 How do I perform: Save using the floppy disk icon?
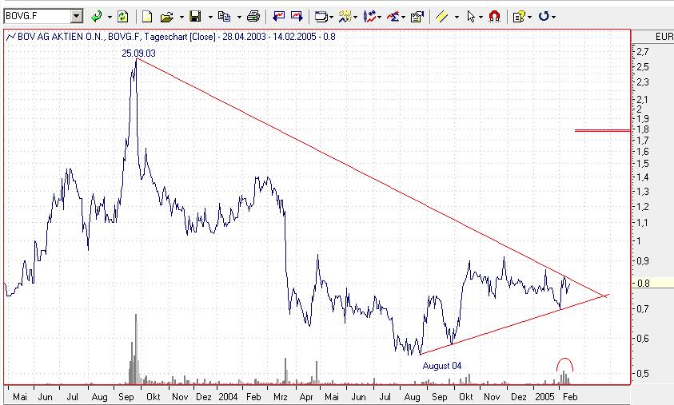tap(196, 16)
